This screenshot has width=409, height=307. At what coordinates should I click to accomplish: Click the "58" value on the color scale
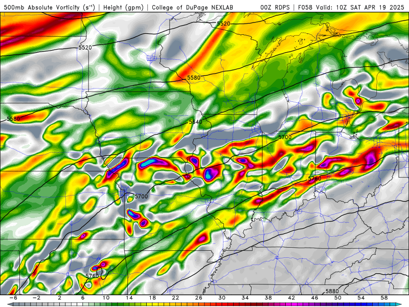[x=384, y=298]
